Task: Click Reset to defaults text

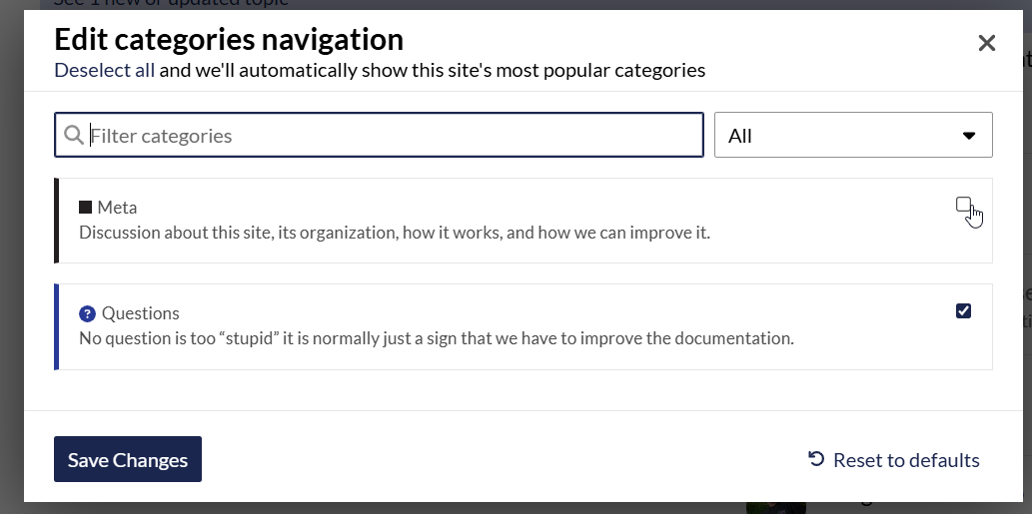Action: 906,460
